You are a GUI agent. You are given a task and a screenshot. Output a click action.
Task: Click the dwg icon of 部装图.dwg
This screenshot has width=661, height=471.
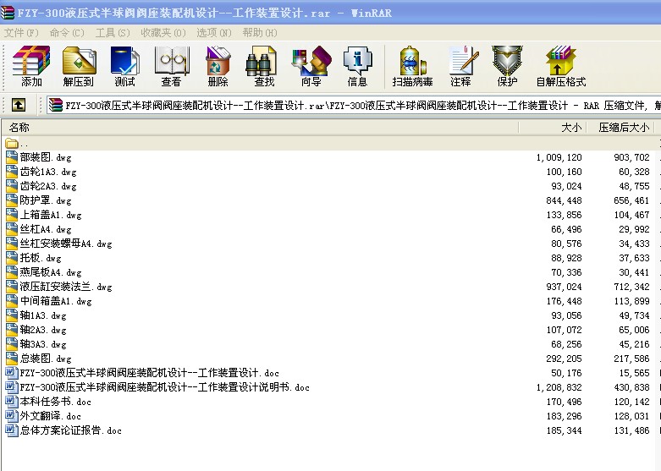coord(12,157)
